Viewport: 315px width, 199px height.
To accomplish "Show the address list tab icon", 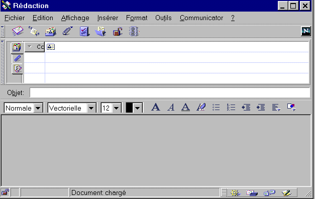I will [17, 47].
